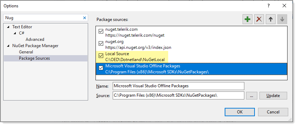Uncheck Microsoft Visual Studio Offline Packages checkbox
This screenshot has height=126, width=297.
[x=101, y=68]
